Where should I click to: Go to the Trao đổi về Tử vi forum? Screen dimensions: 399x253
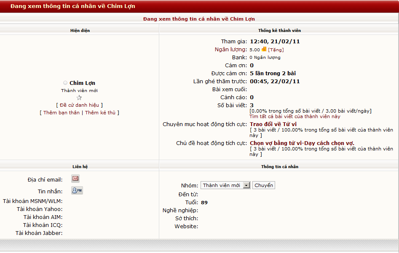273,124
